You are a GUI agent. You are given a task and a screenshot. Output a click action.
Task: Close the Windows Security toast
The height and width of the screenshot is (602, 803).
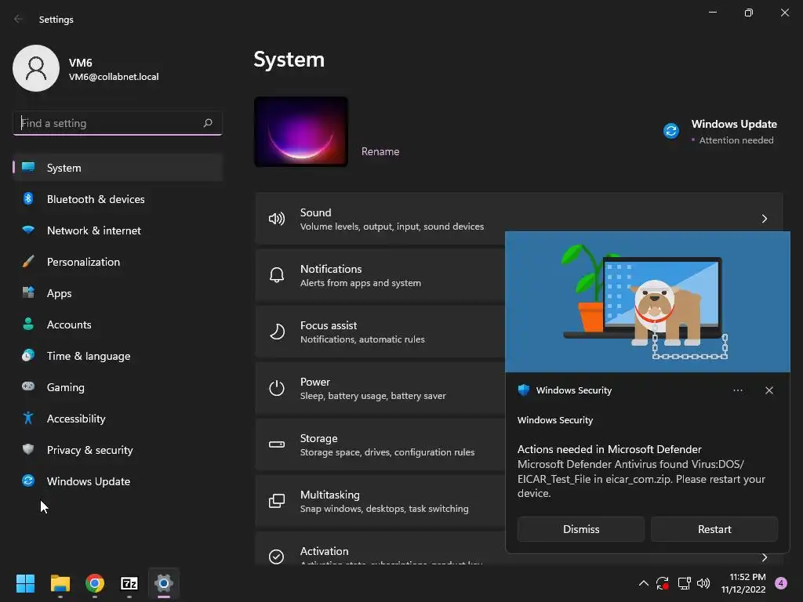coord(769,390)
